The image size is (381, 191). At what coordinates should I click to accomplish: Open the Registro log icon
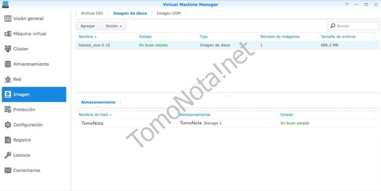8,140
